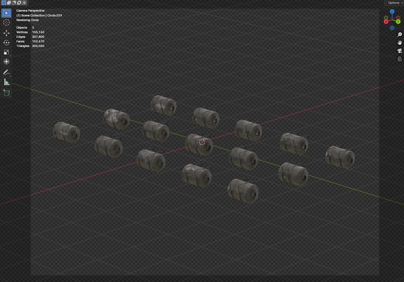Click the '(1) Scene Collection' text
Screen dimensions: 404x282
click(x=30, y=15)
